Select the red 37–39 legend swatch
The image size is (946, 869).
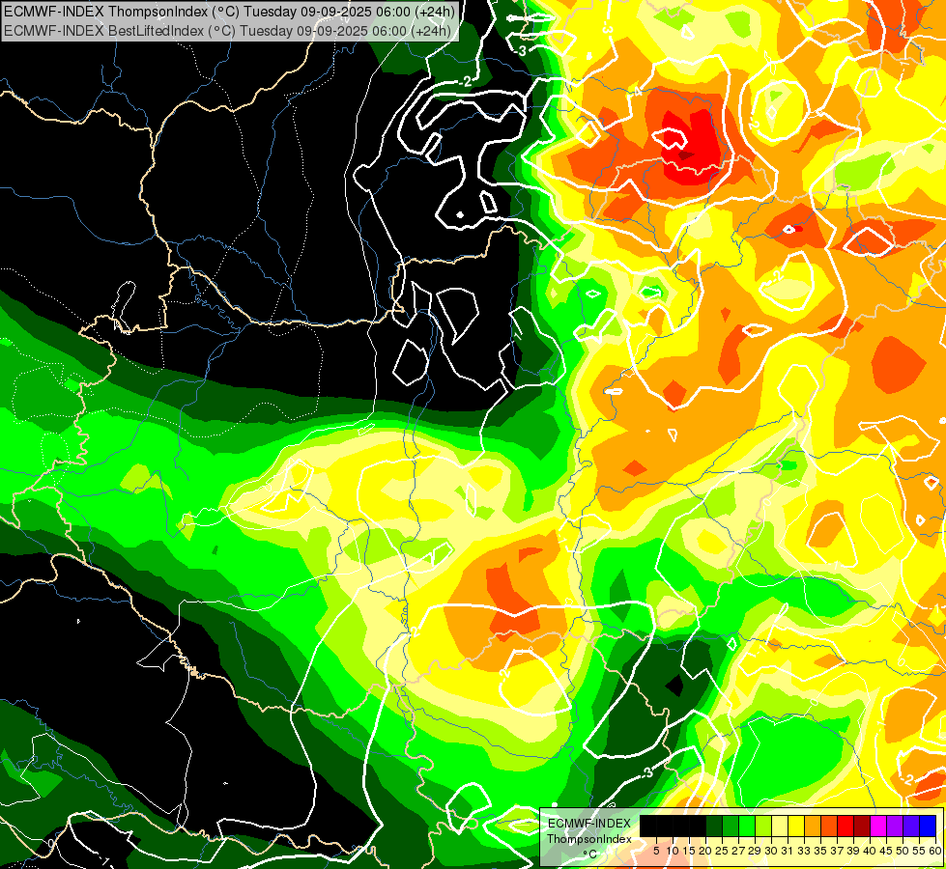(x=846, y=826)
